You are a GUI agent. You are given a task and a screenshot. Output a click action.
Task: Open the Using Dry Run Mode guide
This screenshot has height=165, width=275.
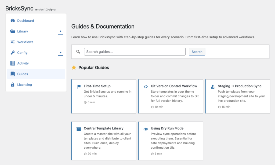click(x=167, y=129)
